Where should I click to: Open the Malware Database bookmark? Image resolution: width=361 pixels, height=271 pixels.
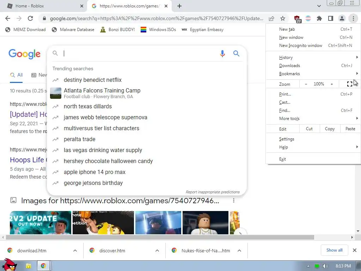pyautogui.click(x=73, y=30)
